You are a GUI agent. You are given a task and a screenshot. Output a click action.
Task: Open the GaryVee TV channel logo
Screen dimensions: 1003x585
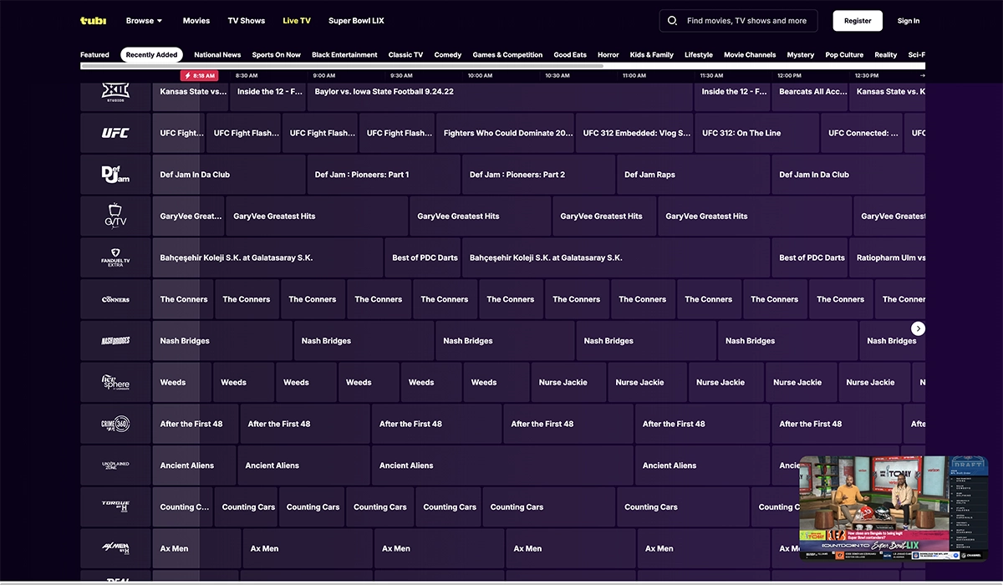click(x=115, y=216)
